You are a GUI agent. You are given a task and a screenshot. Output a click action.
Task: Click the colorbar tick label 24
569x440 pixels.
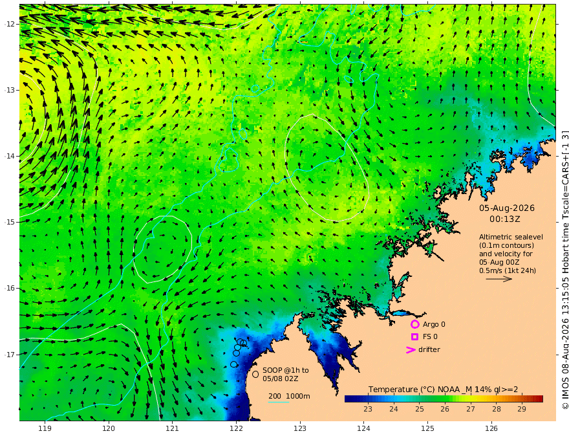pyautogui.click(x=394, y=409)
